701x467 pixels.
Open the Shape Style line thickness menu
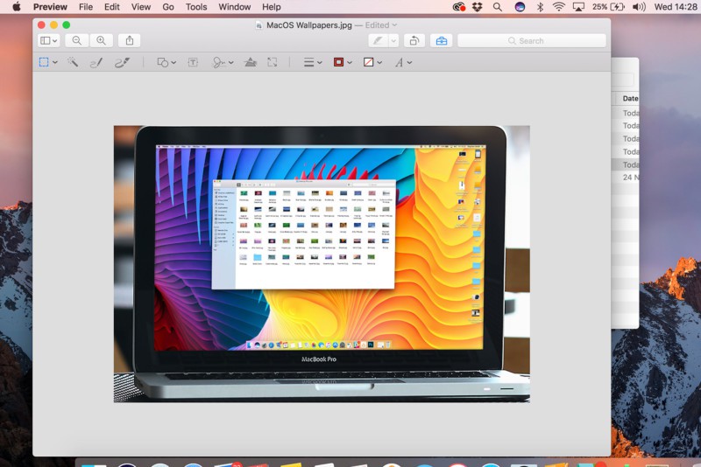(x=313, y=62)
